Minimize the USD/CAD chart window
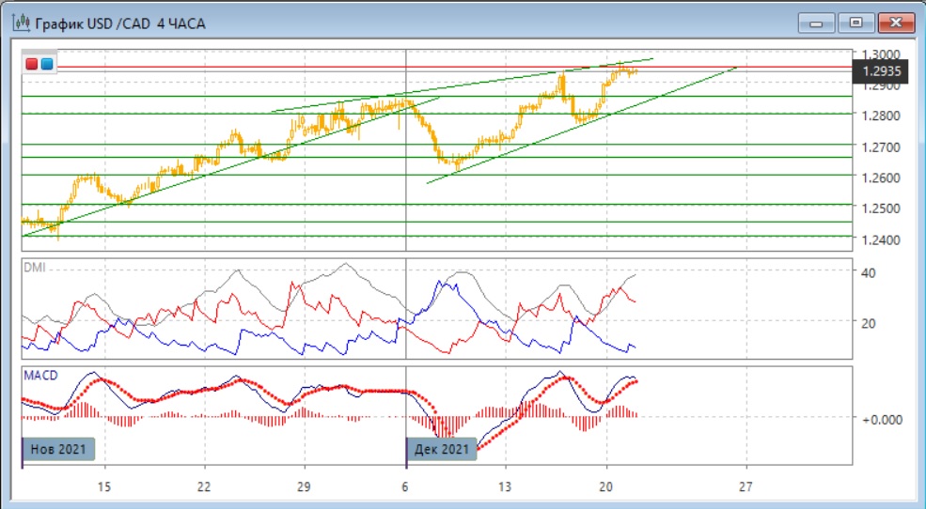The height and width of the screenshot is (509, 926). point(819,23)
